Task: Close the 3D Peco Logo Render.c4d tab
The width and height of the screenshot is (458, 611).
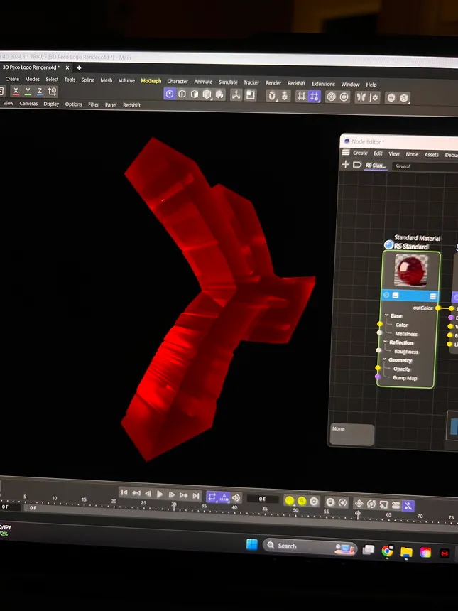Action: (x=67, y=67)
